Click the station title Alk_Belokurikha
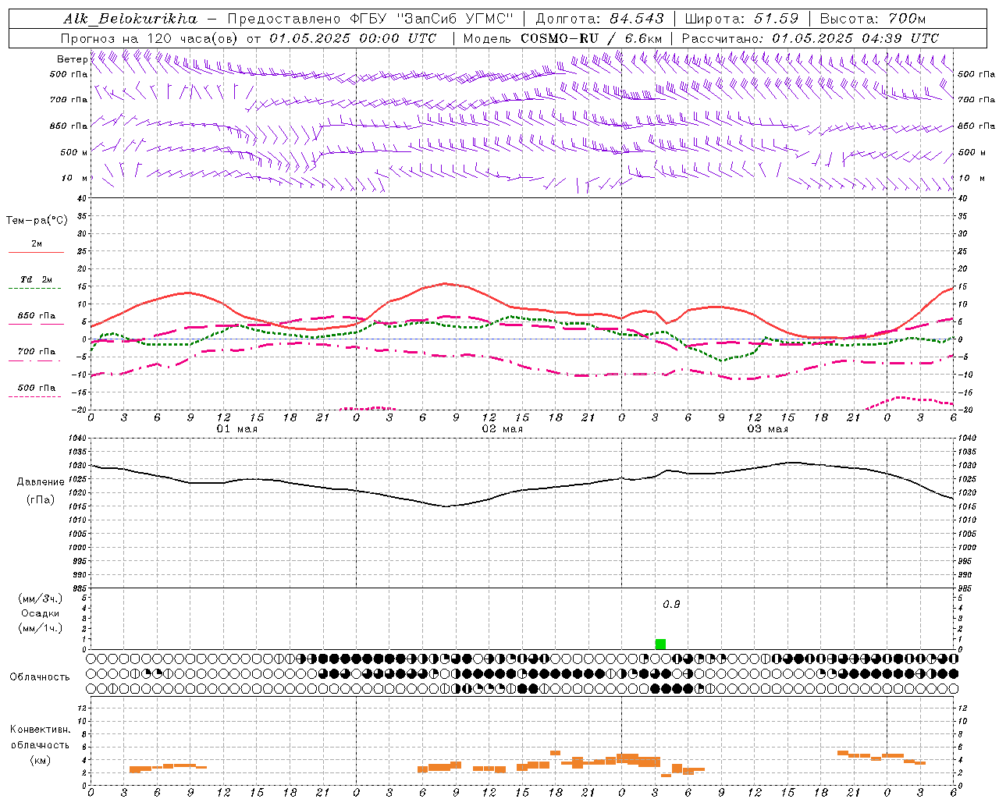The image size is (999, 799). click(x=130, y=19)
